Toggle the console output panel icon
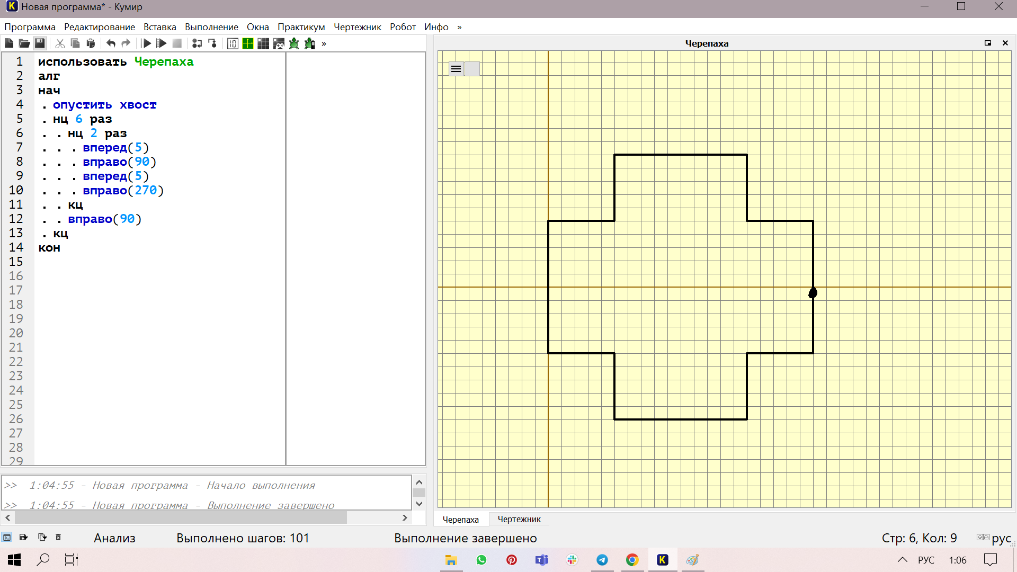Screen dimensions: 1017x572 [x=7, y=538]
